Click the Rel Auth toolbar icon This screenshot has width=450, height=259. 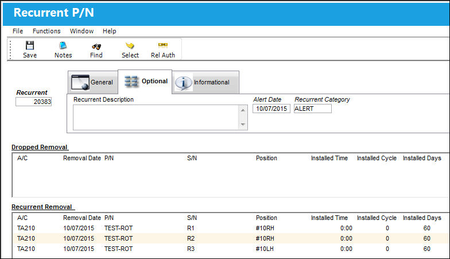(x=163, y=45)
